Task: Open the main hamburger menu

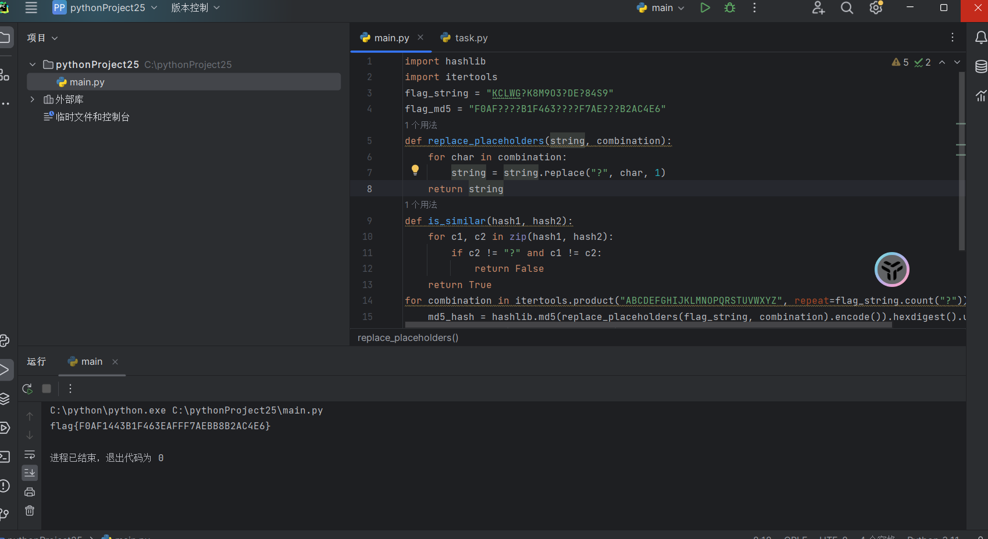Action: (31, 8)
